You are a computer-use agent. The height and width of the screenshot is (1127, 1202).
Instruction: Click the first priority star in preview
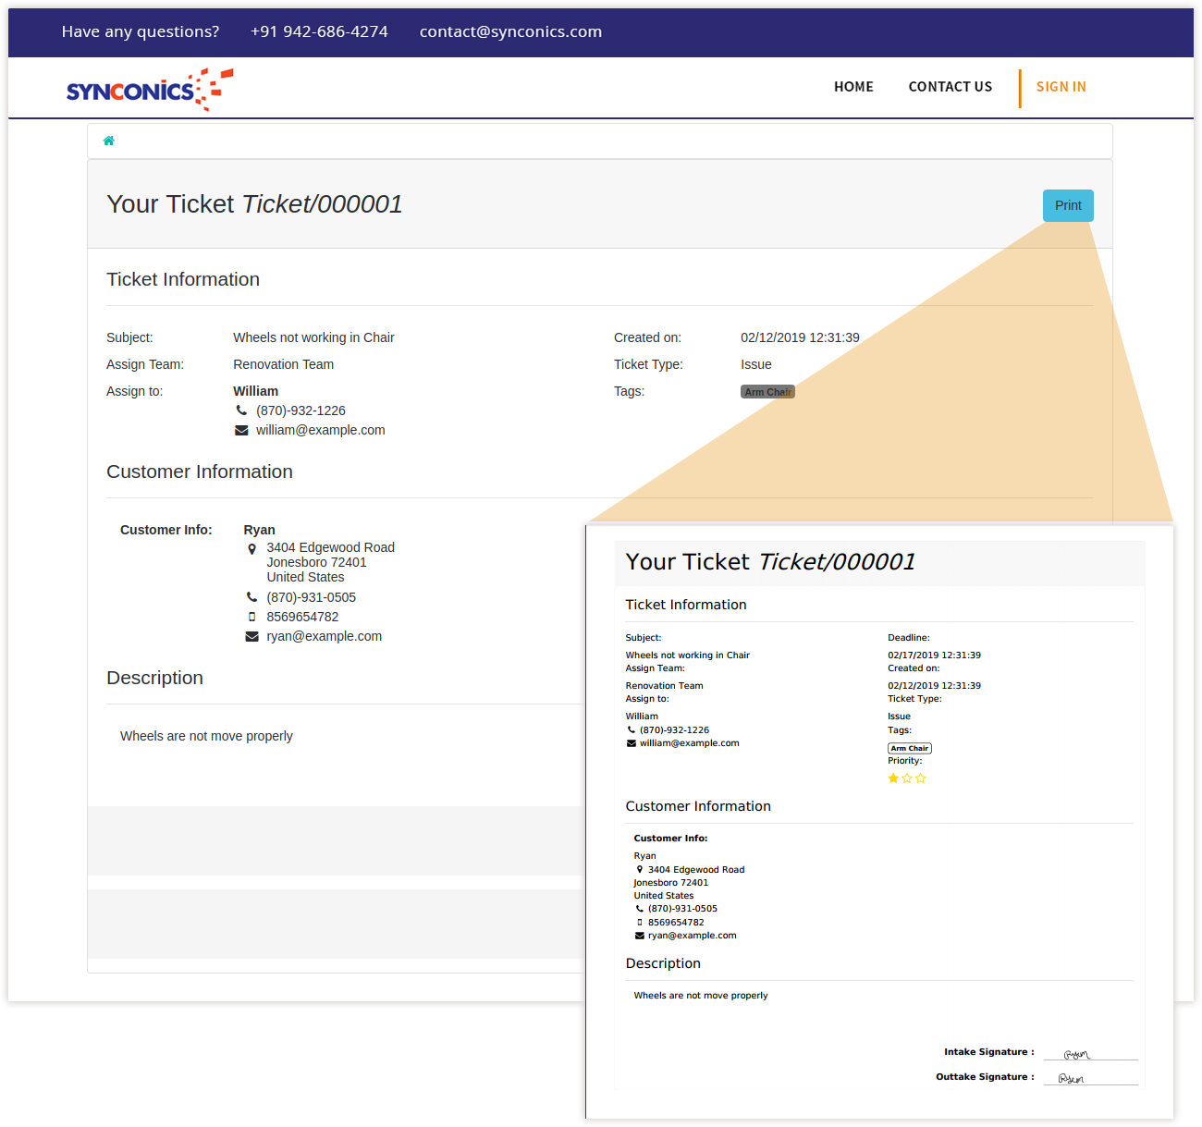893,778
